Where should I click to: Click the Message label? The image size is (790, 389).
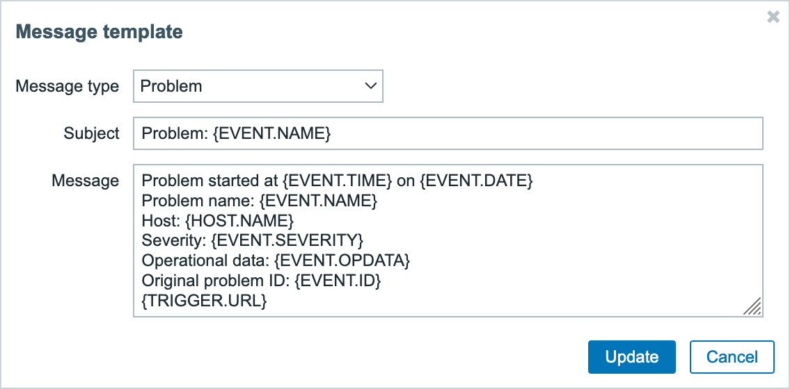coord(85,181)
